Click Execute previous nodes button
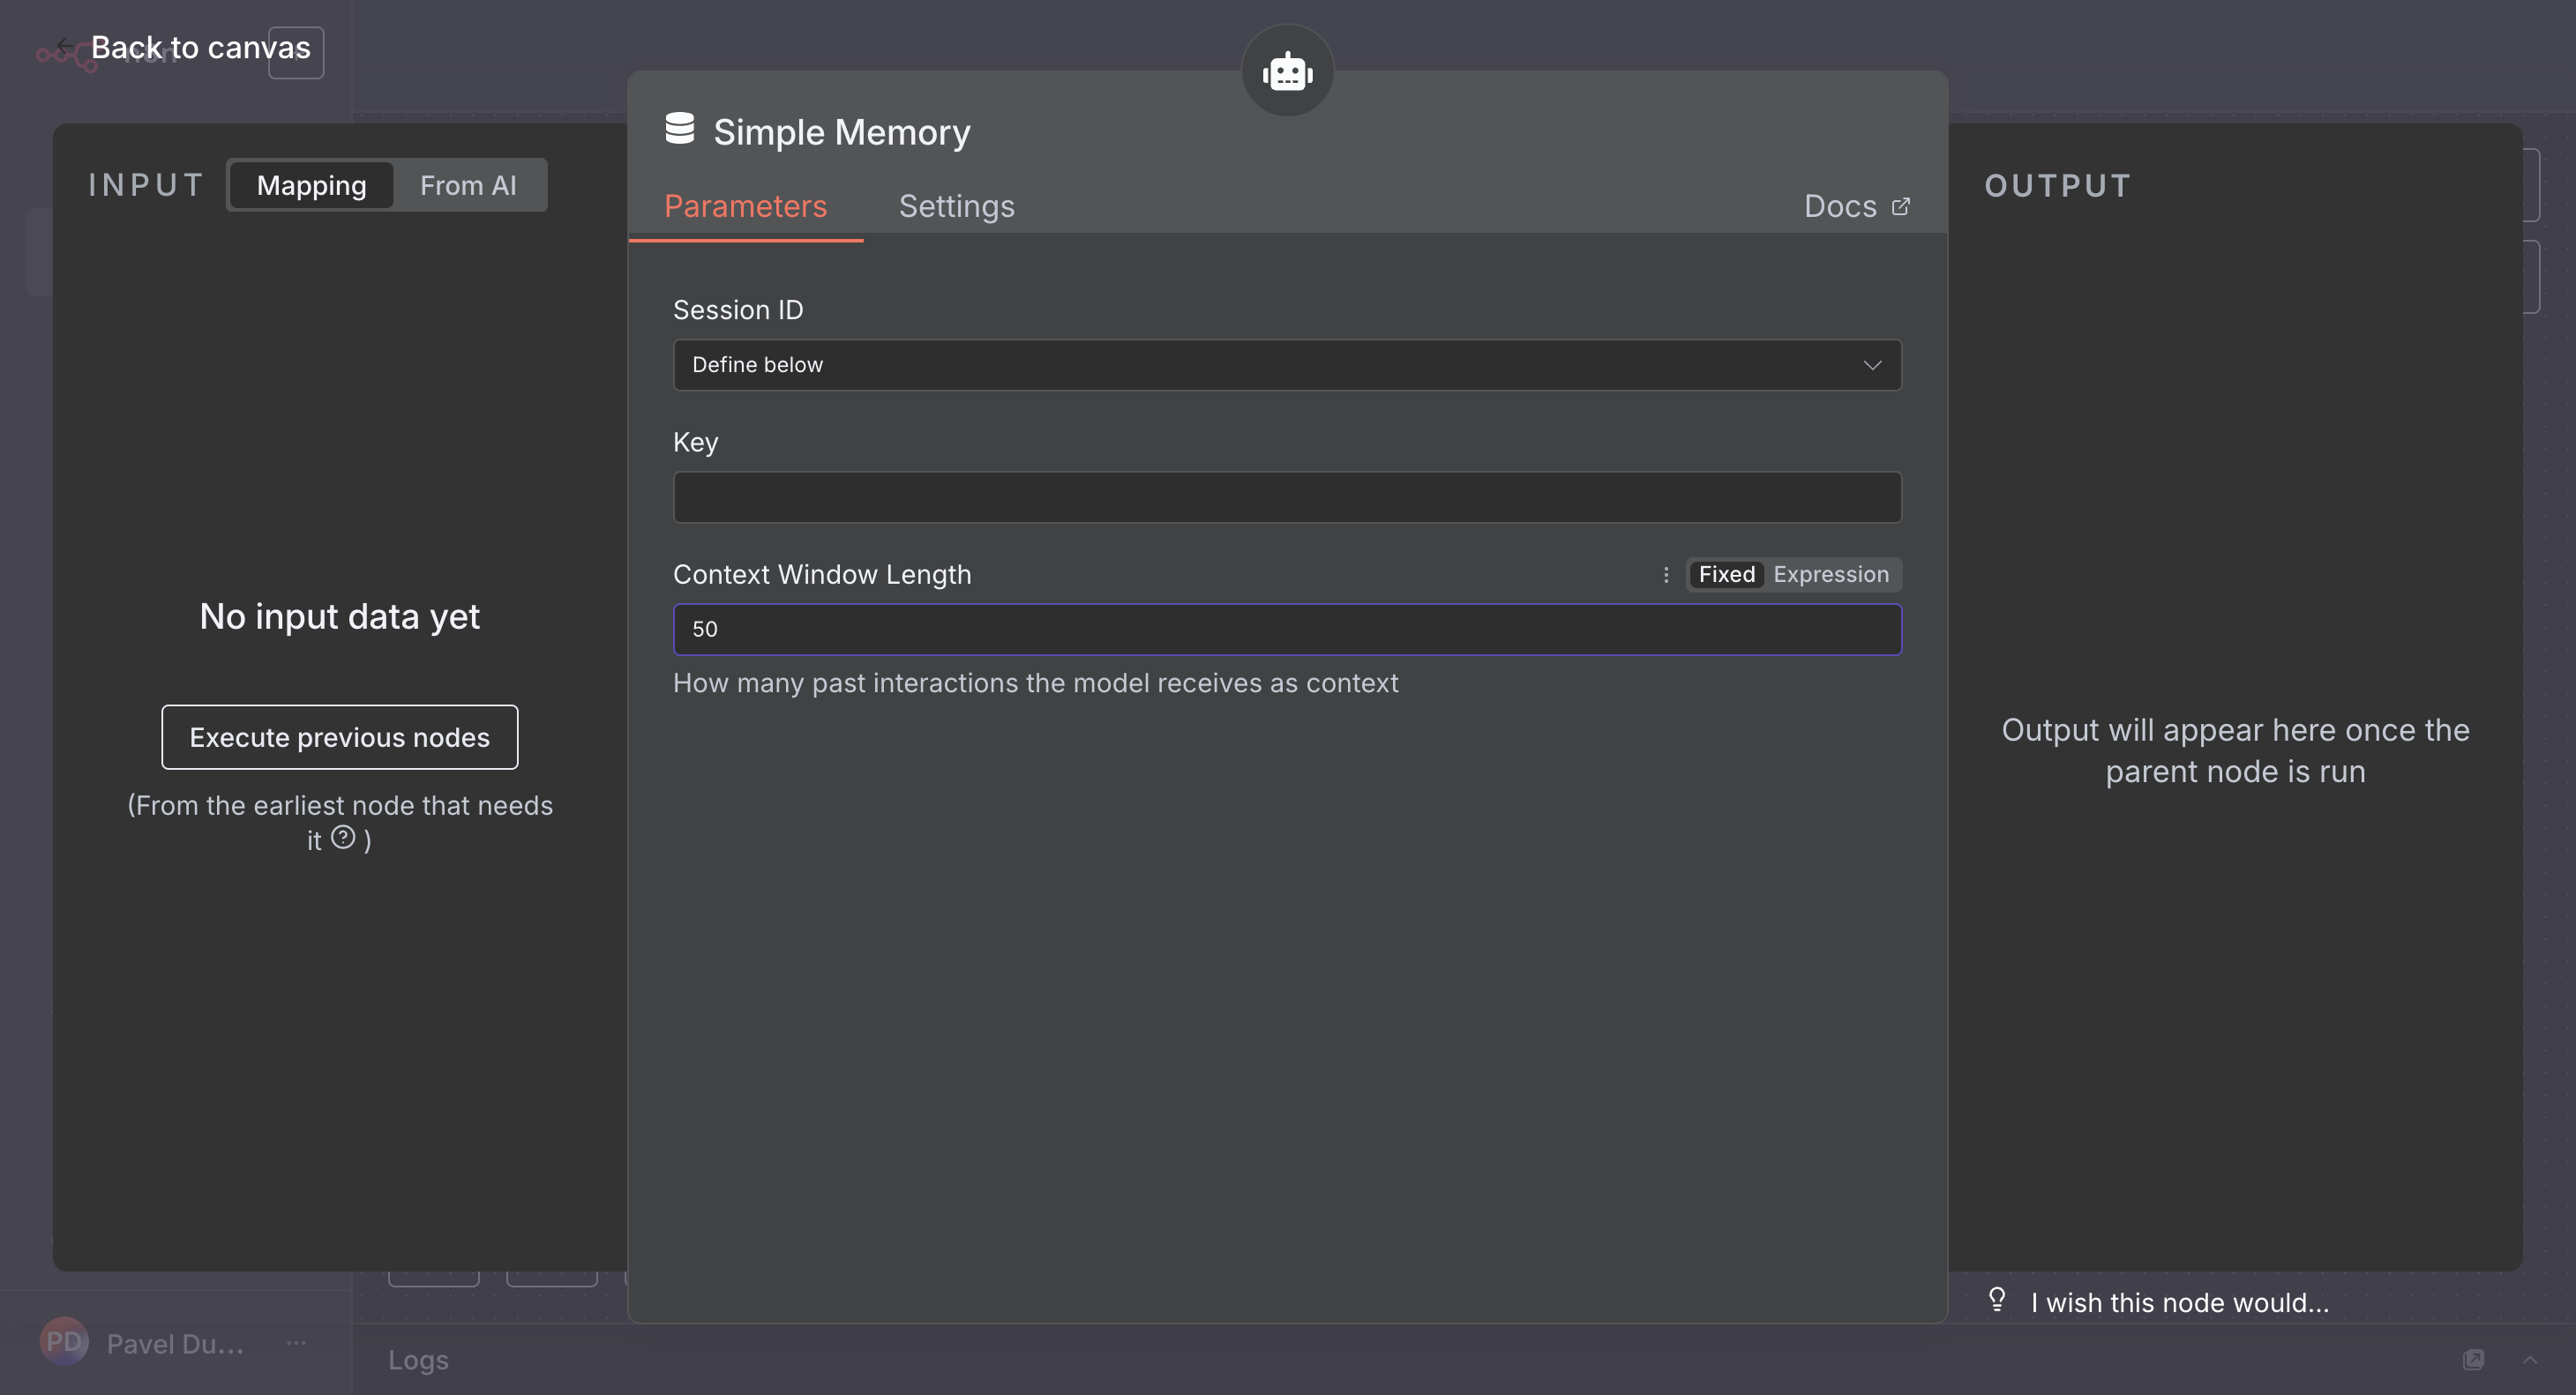The height and width of the screenshot is (1395, 2576). (339, 737)
